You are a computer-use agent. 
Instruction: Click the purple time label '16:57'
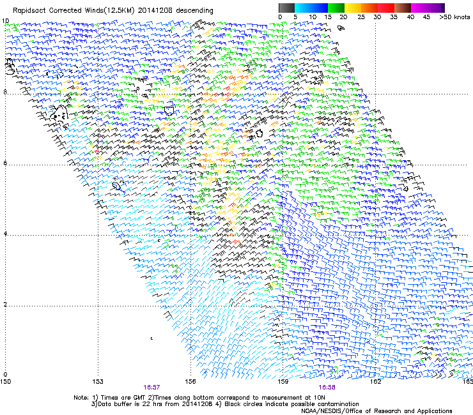click(151, 388)
